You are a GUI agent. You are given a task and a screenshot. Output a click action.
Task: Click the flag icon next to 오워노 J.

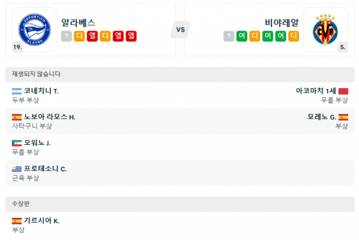[x=17, y=143]
